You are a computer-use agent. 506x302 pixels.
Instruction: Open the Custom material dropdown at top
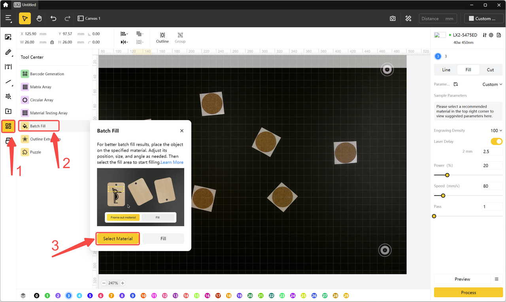[x=485, y=19]
